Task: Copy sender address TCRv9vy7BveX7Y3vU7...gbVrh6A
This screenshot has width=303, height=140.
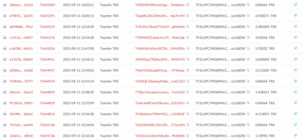Action: coord(188,27)
